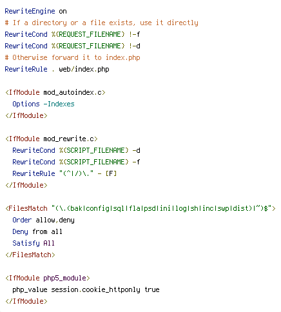Click the comment about directory or file exists
The image size is (281, 312).
101,23
